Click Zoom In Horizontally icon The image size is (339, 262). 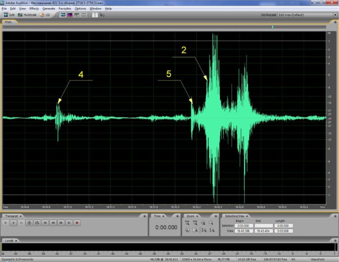187,223
